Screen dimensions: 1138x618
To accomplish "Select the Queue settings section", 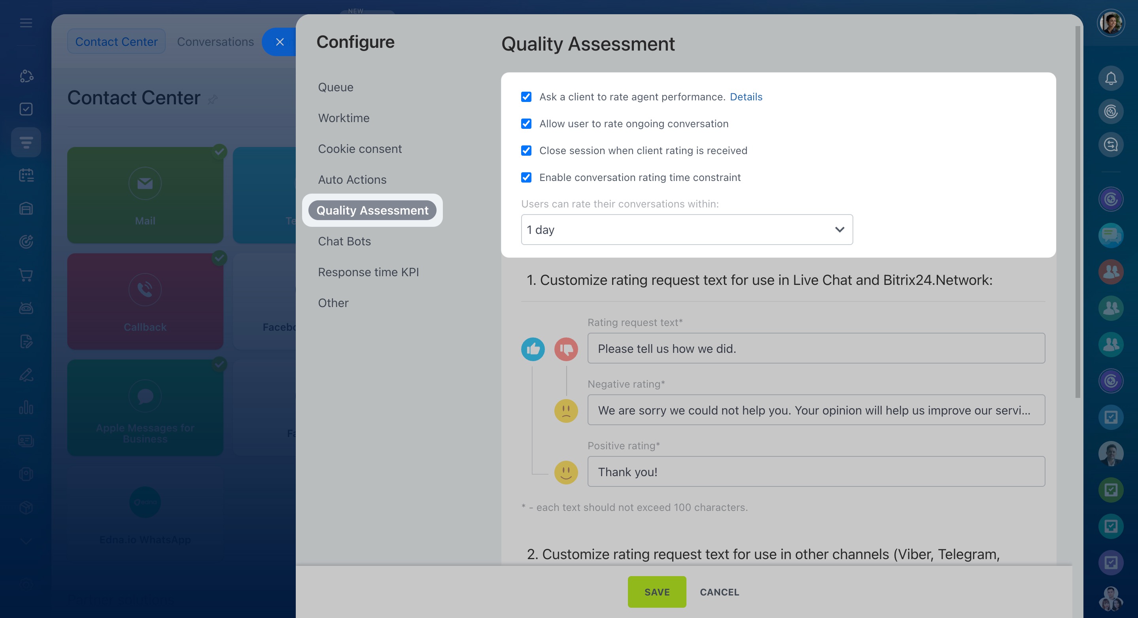I will click(x=336, y=87).
